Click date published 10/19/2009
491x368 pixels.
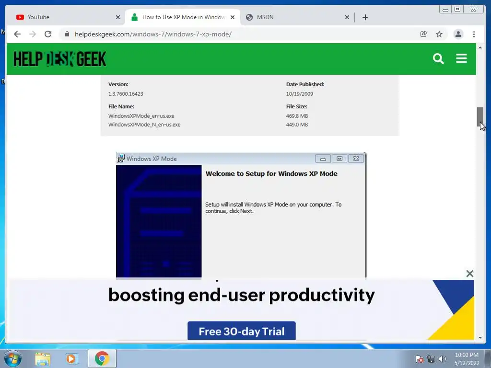tap(299, 94)
